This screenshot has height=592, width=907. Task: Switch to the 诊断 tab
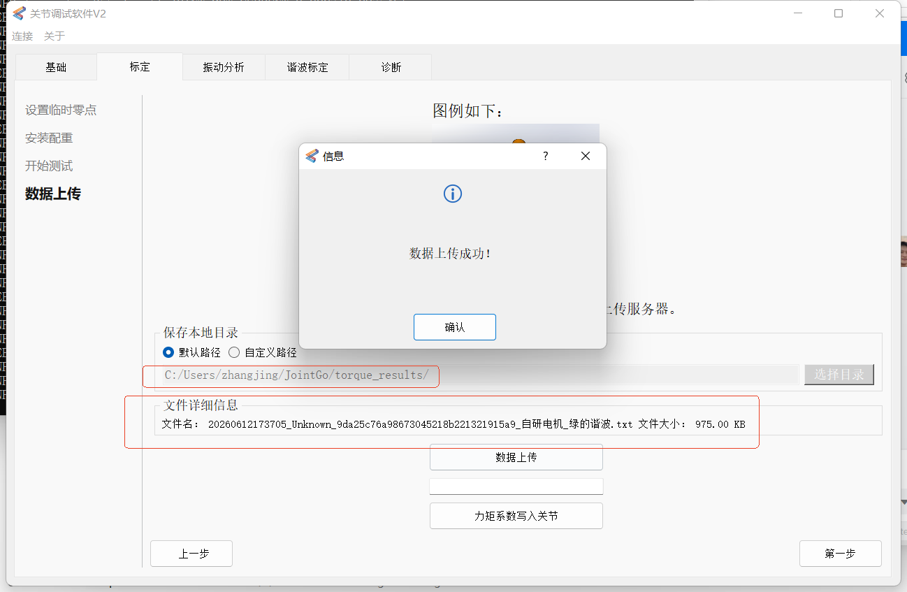(391, 67)
